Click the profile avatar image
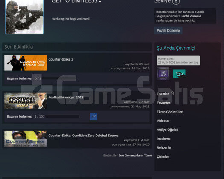Viewport: 224px width, 179px height. coord(24,17)
